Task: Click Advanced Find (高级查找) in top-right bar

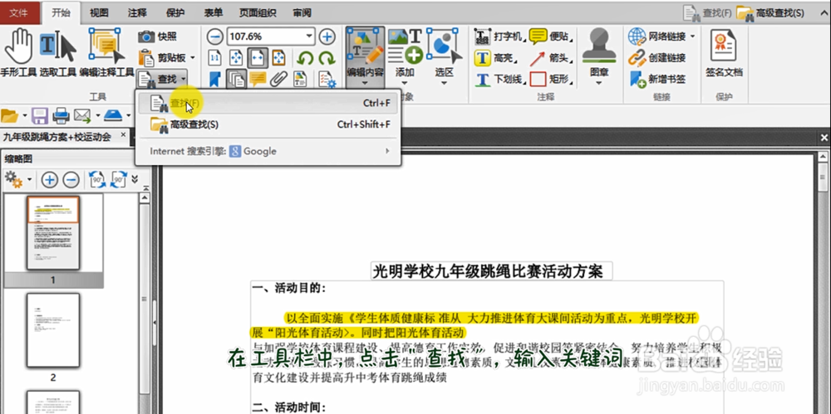Action: pos(770,12)
